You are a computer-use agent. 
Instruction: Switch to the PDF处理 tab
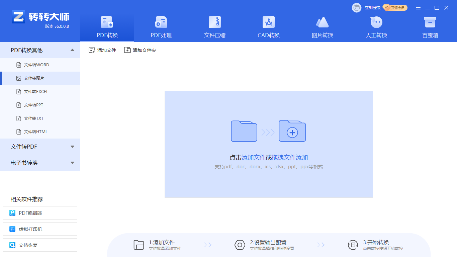point(161,27)
